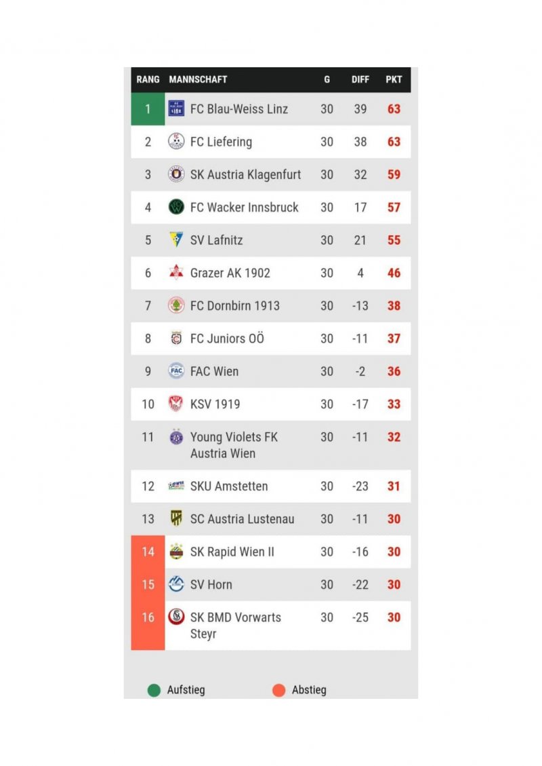Click the SK Austria Klagenfurt crest

[176, 174]
